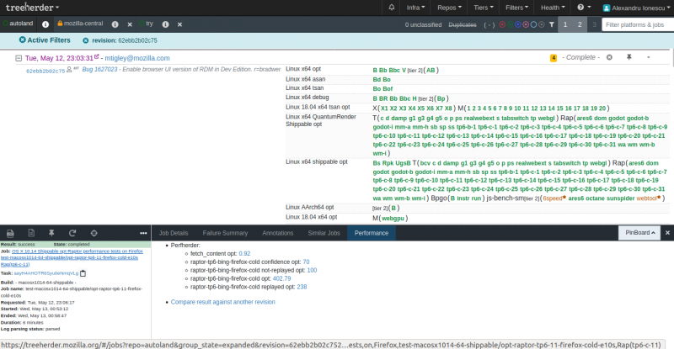Open the push actions caret menu

648,57
